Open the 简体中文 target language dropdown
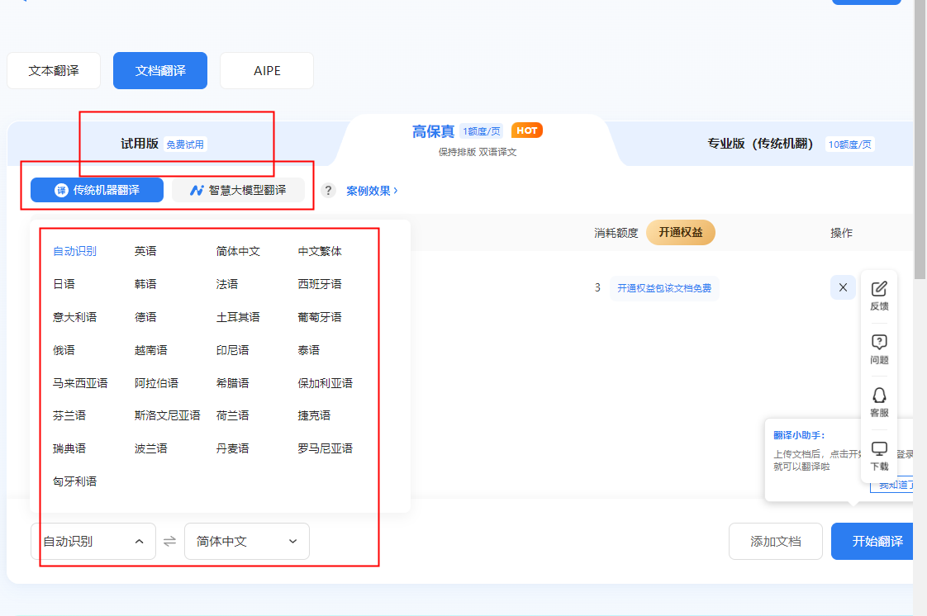 (x=246, y=541)
